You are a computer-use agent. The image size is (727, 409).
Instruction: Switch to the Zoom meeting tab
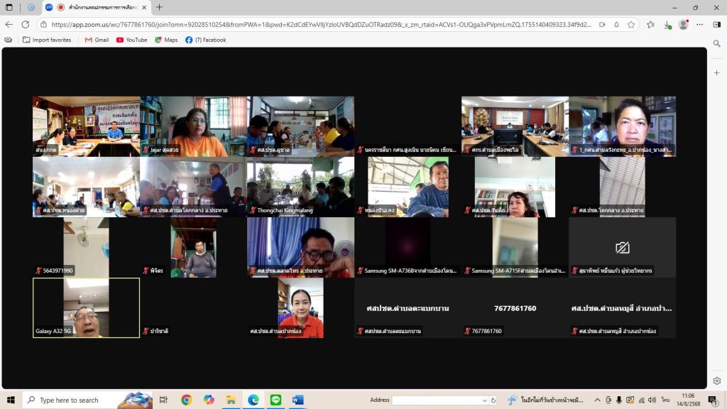pyautogui.click(x=99, y=7)
